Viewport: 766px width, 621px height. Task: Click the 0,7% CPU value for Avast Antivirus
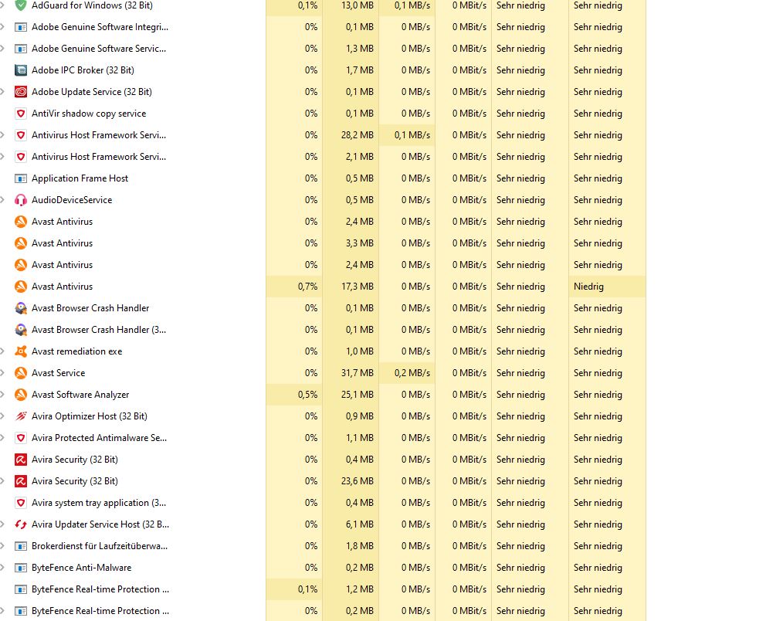(x=307, y=287)
